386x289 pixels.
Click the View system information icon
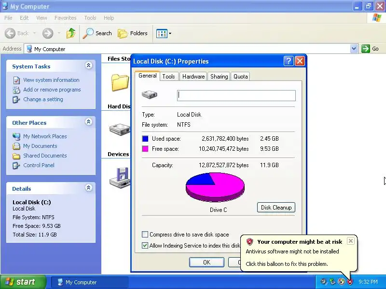(x=16, y=80)
